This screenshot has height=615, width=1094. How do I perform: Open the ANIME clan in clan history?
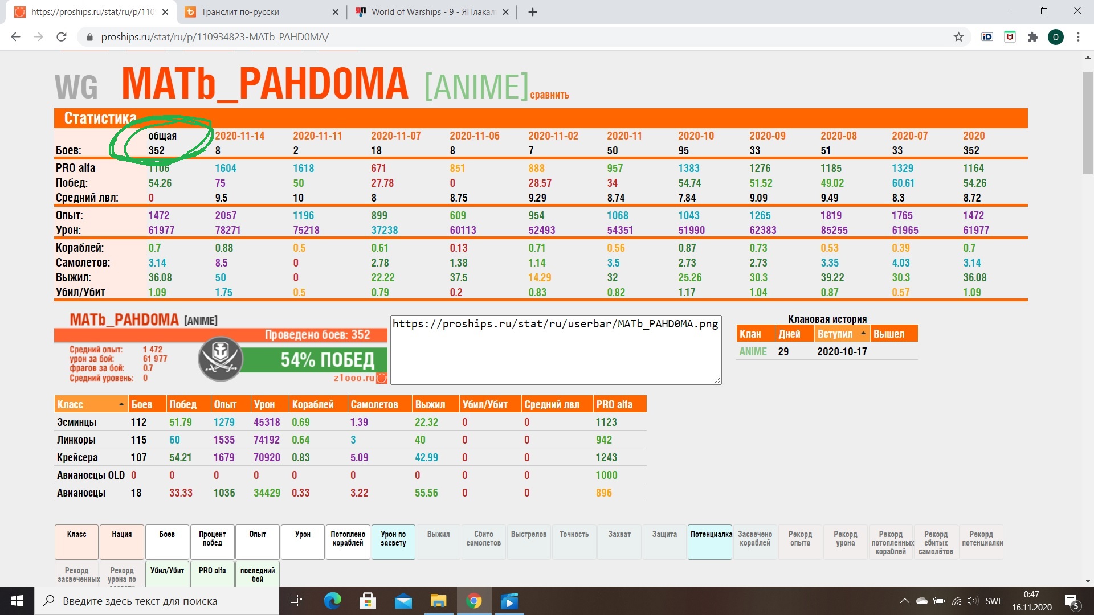click(x=753, y=351)
